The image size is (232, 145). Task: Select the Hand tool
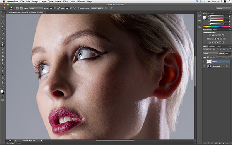(x=3, y=82)
